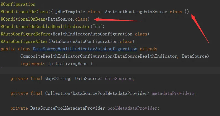Screen dimensions: 220x116
Task: Click DataSourceAutoConfiguration in AutoConfigureAfter
Action: (x=84, y=42)
